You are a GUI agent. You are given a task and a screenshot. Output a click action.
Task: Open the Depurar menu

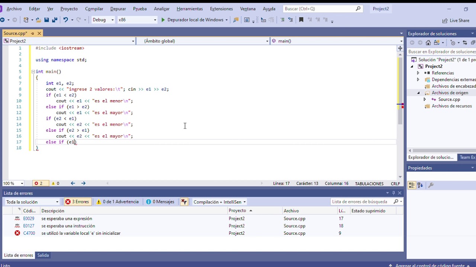pos(118,9)
